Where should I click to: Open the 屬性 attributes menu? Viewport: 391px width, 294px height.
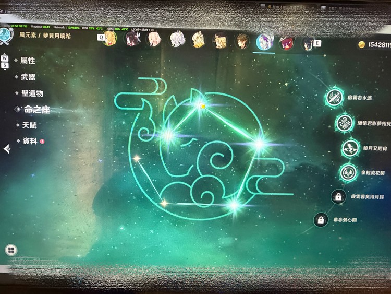(28, 61)
